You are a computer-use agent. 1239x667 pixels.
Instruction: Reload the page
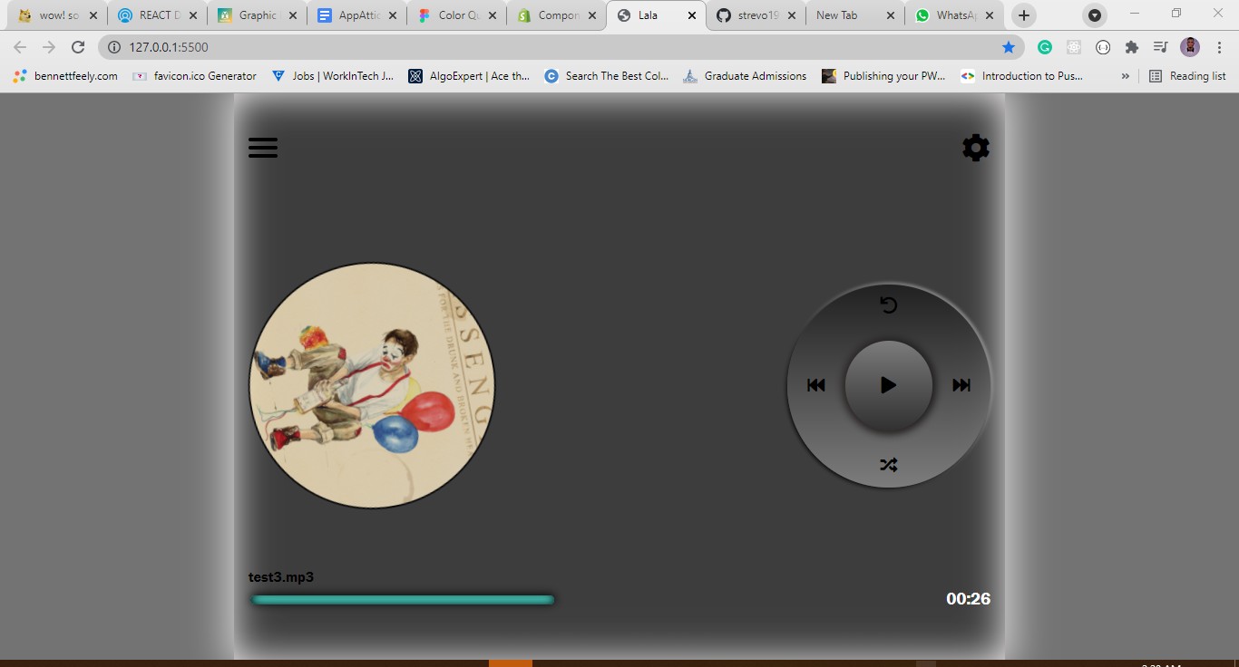tap(78, 47)
